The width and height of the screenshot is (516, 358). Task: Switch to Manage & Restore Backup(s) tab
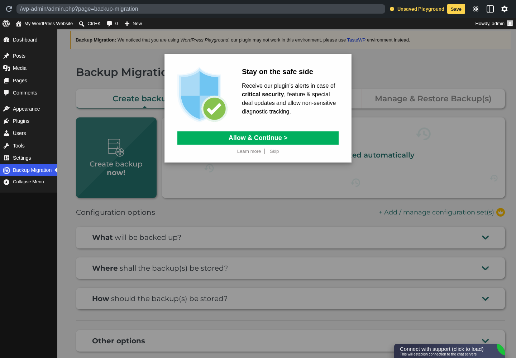click(x=433, y=99)
